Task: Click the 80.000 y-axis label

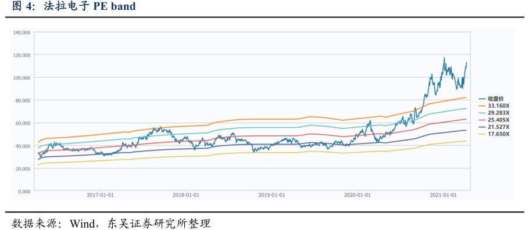Action: (23, 100)
